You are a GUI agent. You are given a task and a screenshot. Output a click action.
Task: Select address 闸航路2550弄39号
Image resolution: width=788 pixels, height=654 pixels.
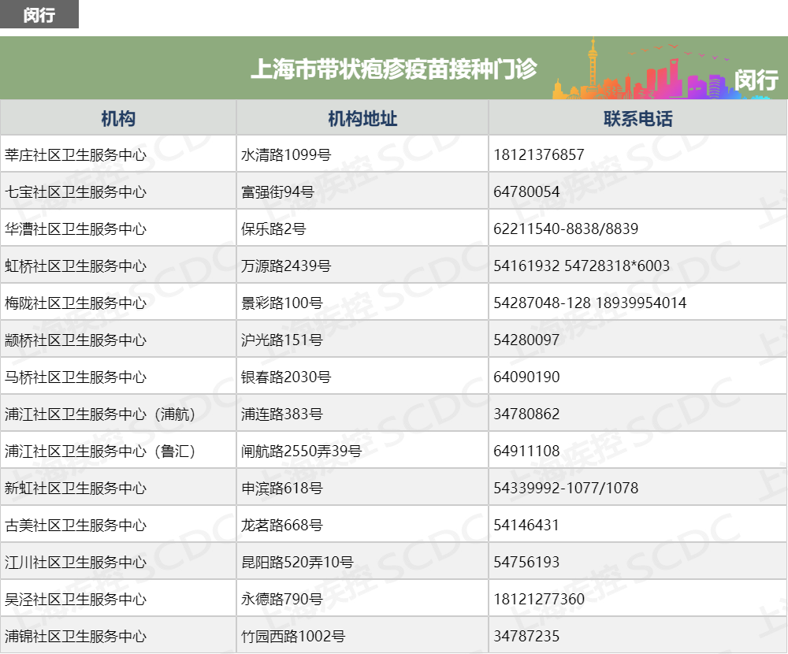301,451
